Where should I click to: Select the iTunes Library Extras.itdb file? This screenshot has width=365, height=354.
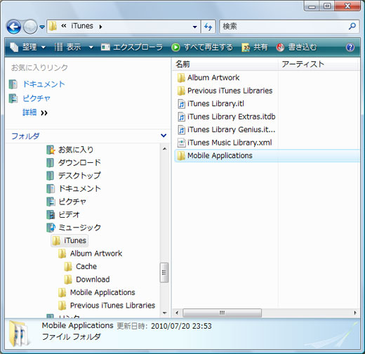[226, 117]
